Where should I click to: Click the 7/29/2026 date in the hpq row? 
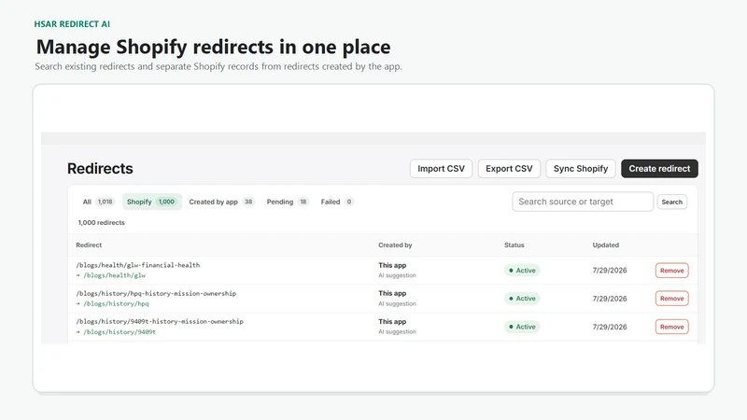click(610, 299)
